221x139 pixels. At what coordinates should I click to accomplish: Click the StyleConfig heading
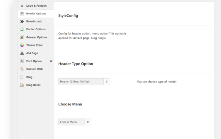[x=68, y=16]
